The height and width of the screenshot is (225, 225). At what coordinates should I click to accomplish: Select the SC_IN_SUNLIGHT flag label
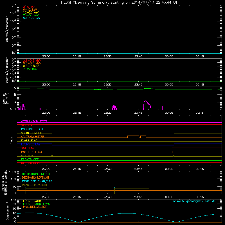pyautogui.click(x=32, y=133)
